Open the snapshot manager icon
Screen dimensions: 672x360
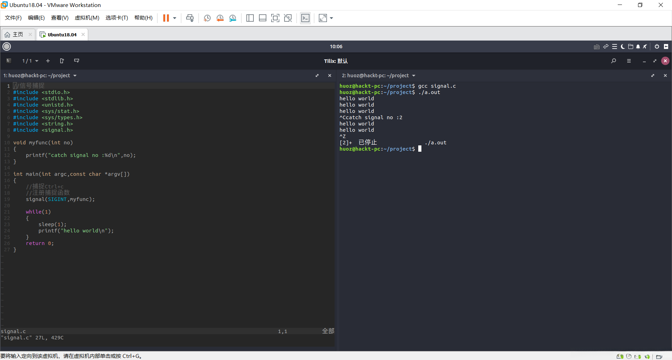233,18
